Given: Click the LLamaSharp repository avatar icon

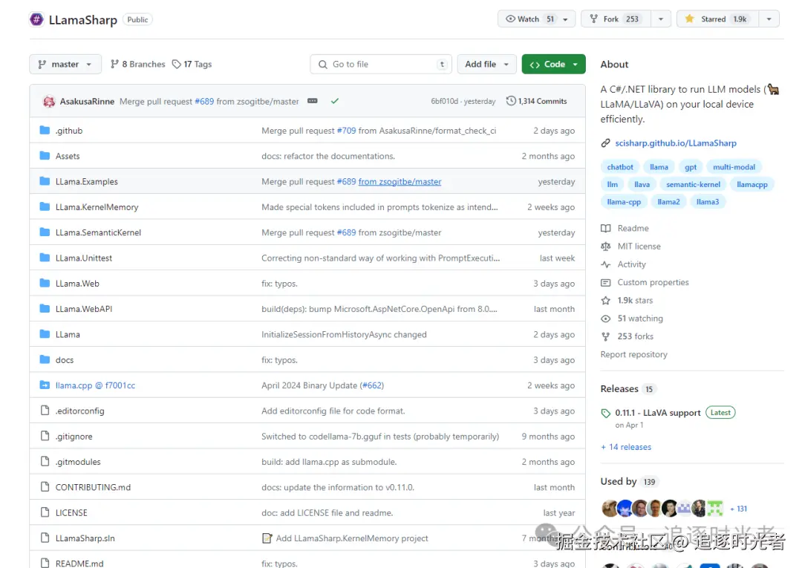Looking at the screenshot, I should pyautogui.click(x=36, y=19).
